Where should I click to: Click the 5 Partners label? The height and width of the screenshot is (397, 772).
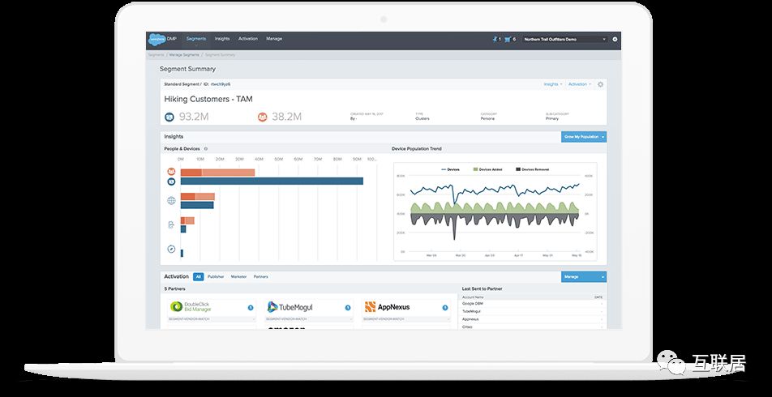[174, 288]
